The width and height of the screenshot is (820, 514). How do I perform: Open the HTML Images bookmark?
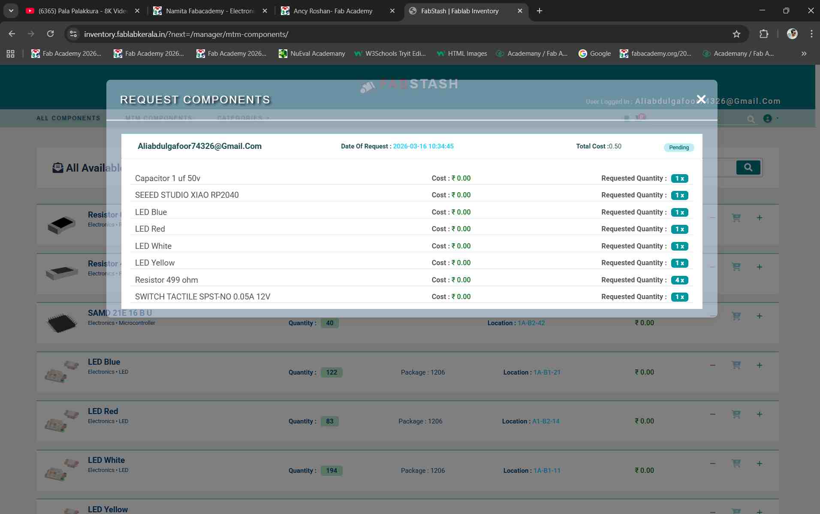462,54
